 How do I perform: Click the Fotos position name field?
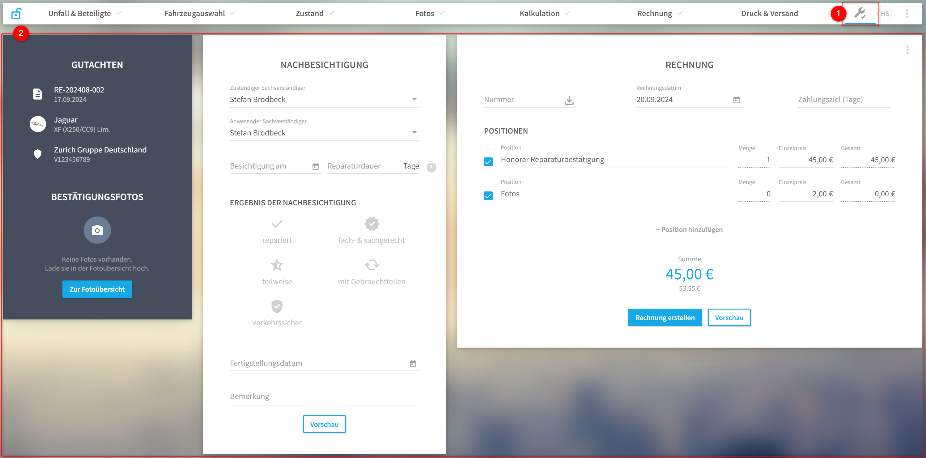coord(615,194)
